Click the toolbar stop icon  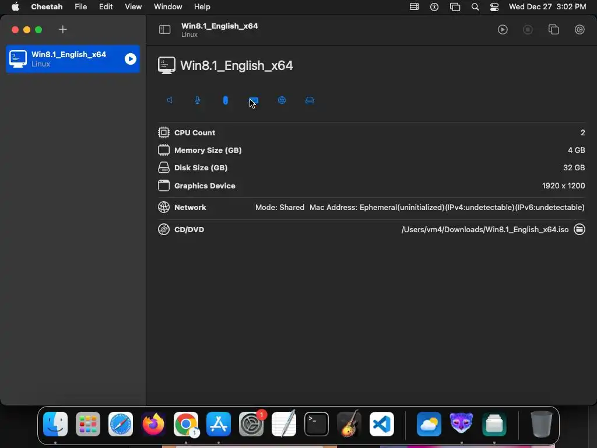pyautogui.click(x=528, y=29)
